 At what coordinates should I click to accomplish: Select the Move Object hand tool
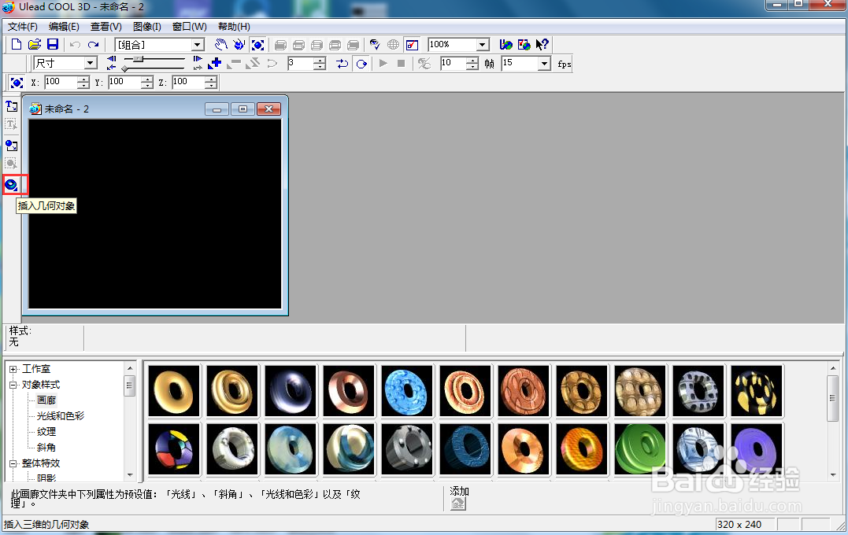point(220,44)
